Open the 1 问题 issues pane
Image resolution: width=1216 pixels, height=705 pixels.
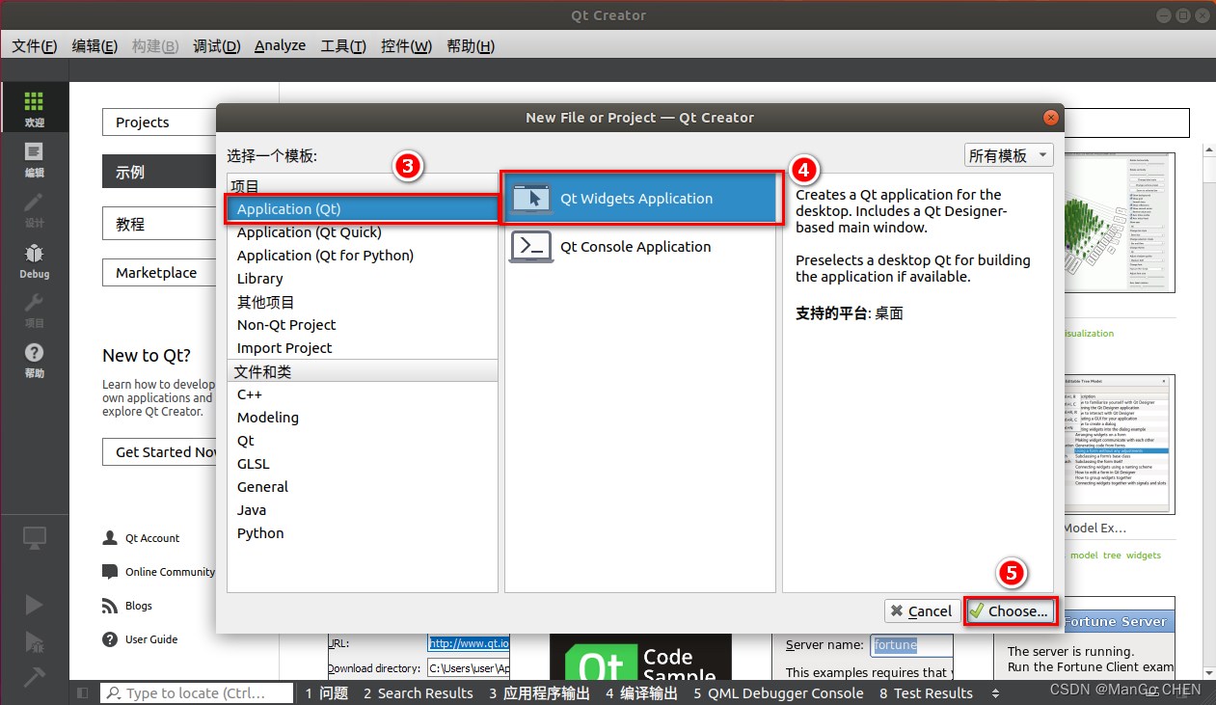pyautogui.click(x=326, y=692)
